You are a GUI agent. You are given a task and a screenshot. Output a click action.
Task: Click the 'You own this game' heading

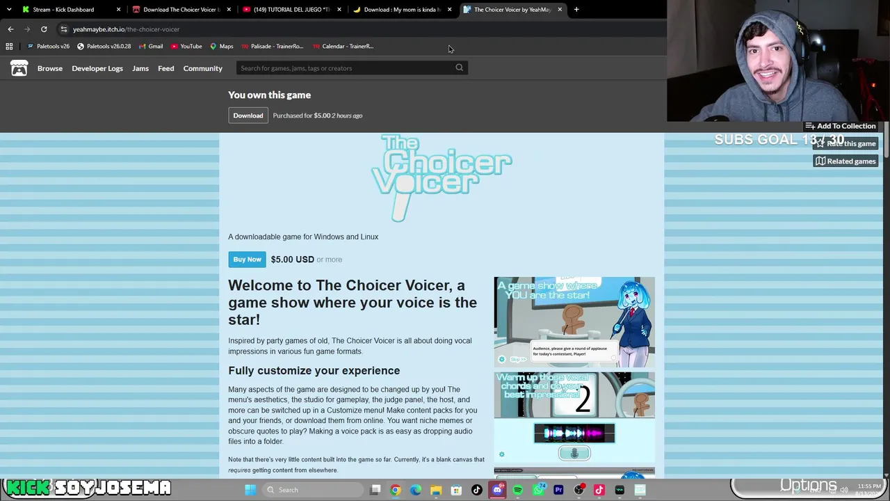[x=270, y=95]
